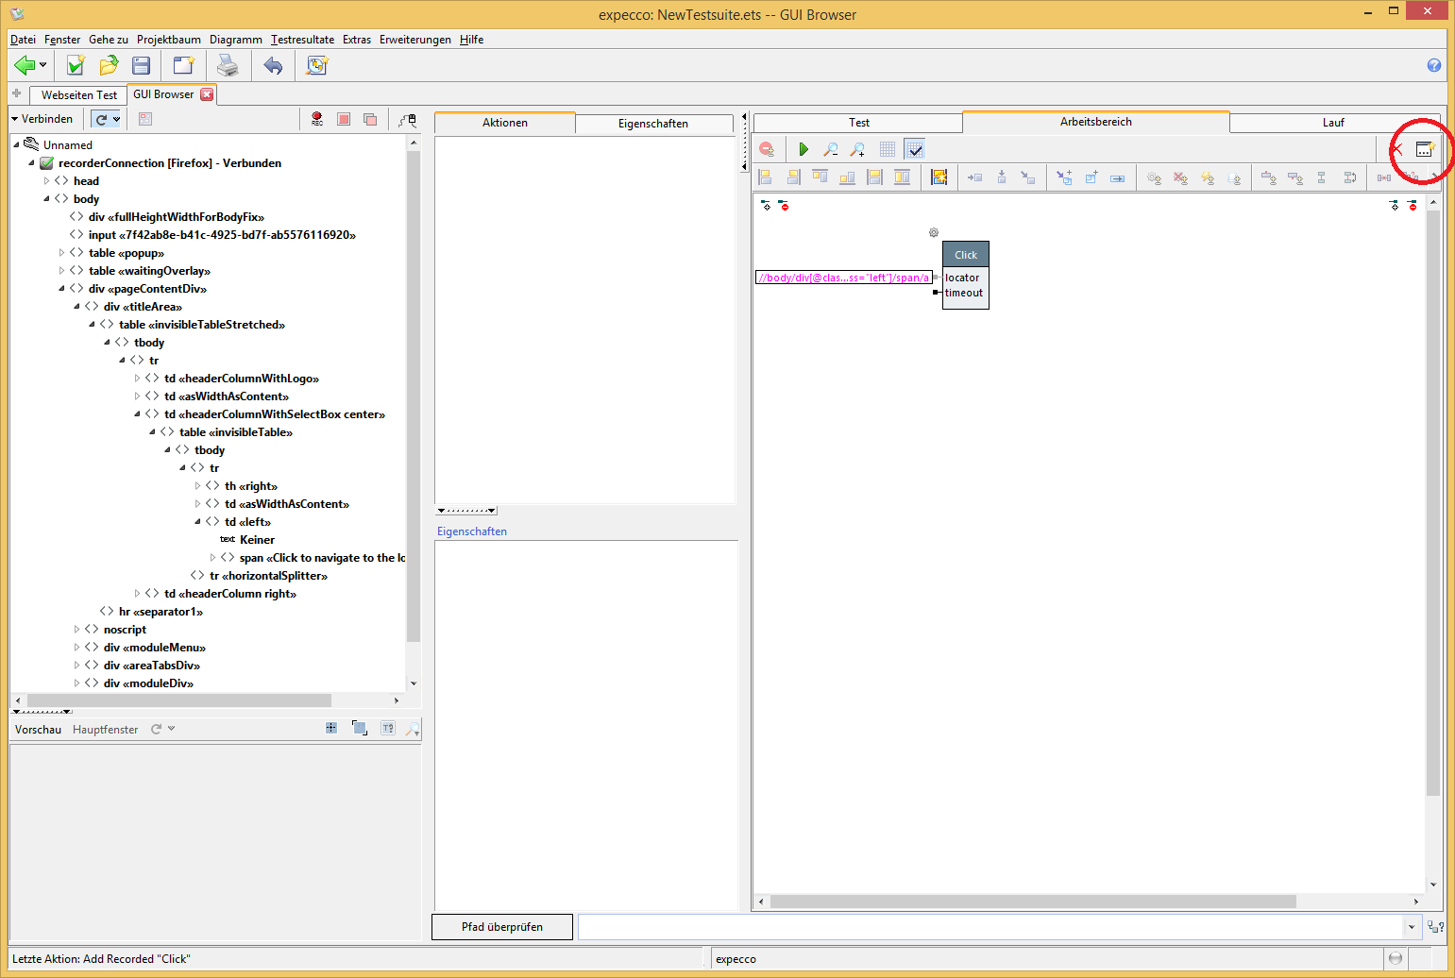Click the Pfad überprüfen button
The width and height of the screenshot is (1455, 978).
pos(501,927)
